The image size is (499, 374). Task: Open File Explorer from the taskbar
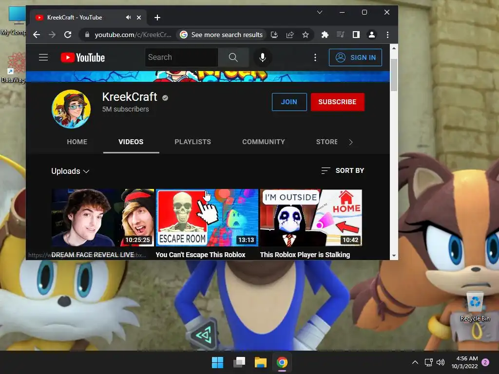click(x=260, y=362)
